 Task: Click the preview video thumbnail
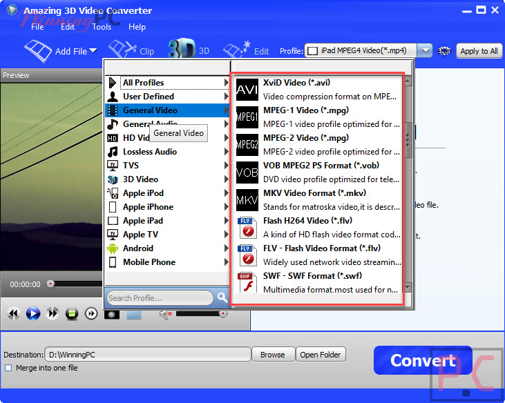pos(51,176)
